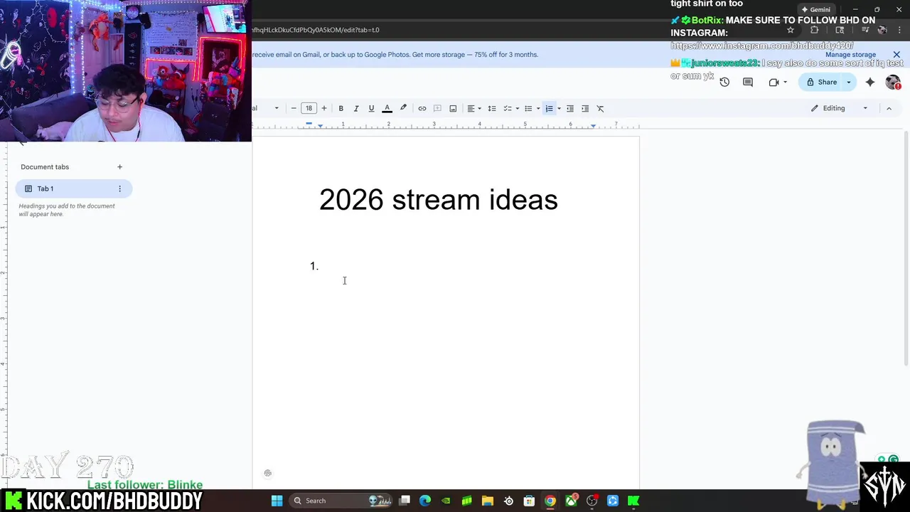The width and height of the screenshot is (910, 512).
Task: Open version history clock icon
Action: coord(724,82)
